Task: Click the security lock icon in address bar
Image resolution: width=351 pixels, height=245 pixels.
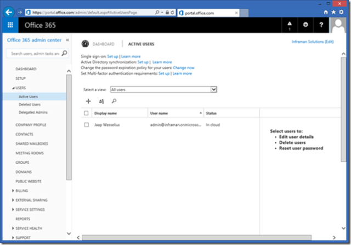Action: point(167,13)
